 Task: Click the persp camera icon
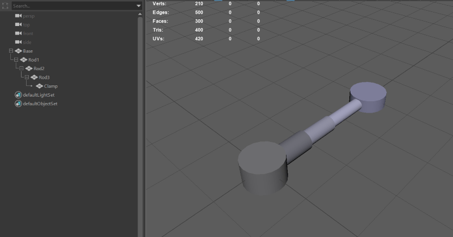point(18,16)
